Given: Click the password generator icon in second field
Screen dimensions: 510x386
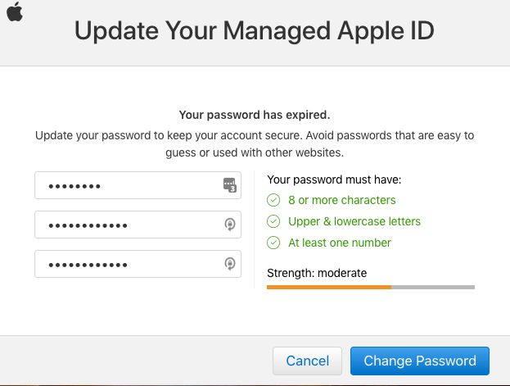Looking at the screenshot, I should (x=230, y=225).
